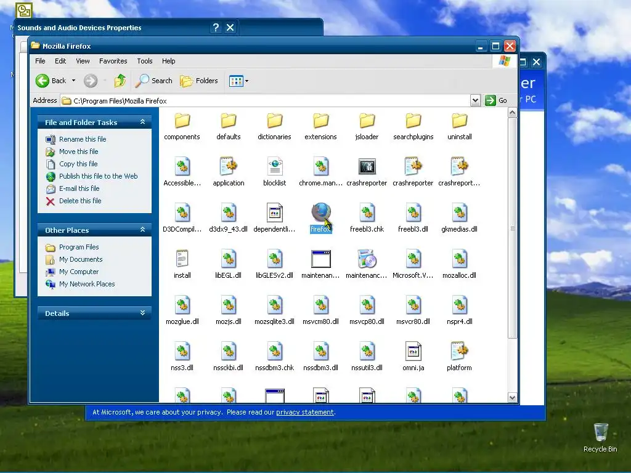Select the nssckbi.dll file
The width and height of the screenshot is (631, 473).
click(228, 351)
